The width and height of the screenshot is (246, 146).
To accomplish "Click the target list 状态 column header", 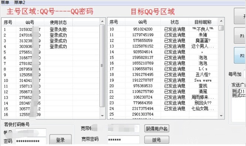I will [x=175, y=22].
